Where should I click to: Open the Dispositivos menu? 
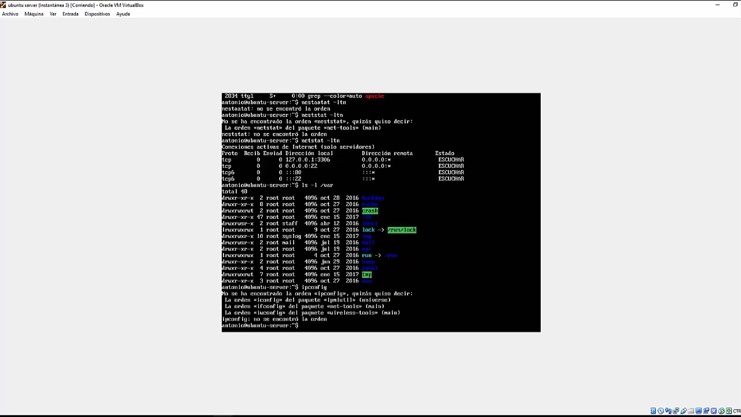coord(97,14)
